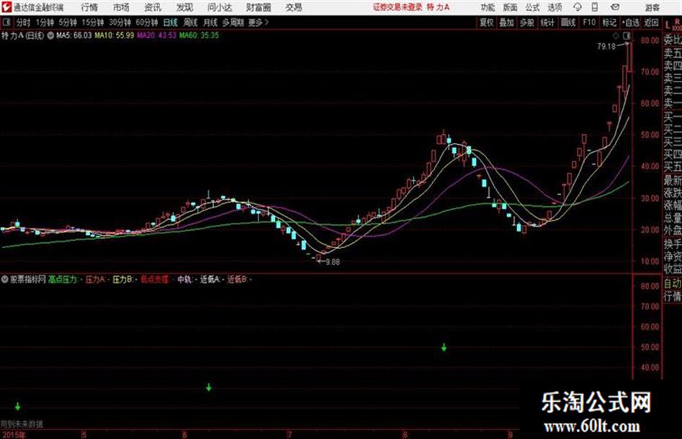Image resolution: width=682 pixels, height=439 pixels.
Task: Open the 市场 menu
Action: click(x=121, y=7)
